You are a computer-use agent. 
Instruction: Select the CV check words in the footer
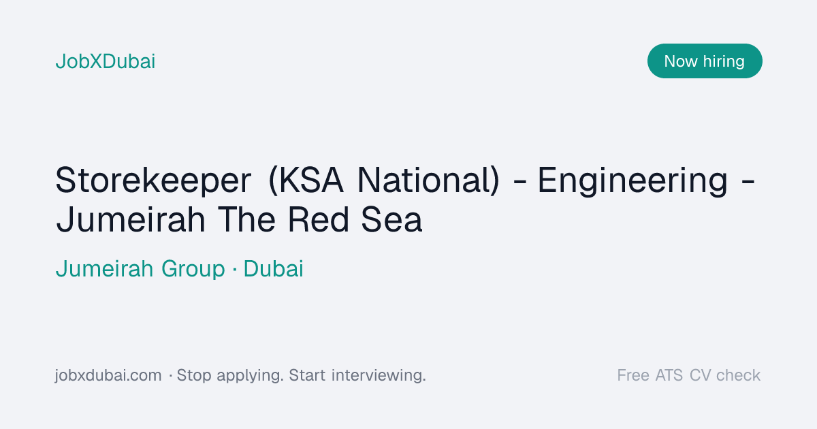click(x=725, y=375)
